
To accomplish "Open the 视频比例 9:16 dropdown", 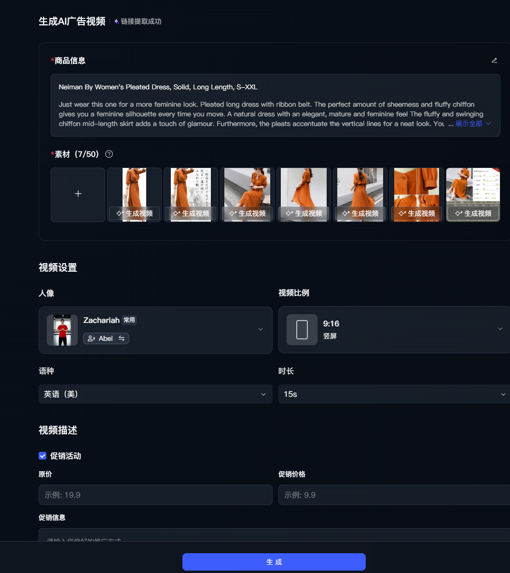I will click(x=500, y=329).
